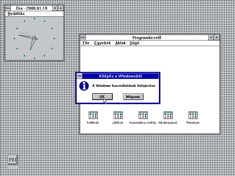Cancel exit with the Mégsem button
Screen dimensions: 235x176
coord(133,97)
